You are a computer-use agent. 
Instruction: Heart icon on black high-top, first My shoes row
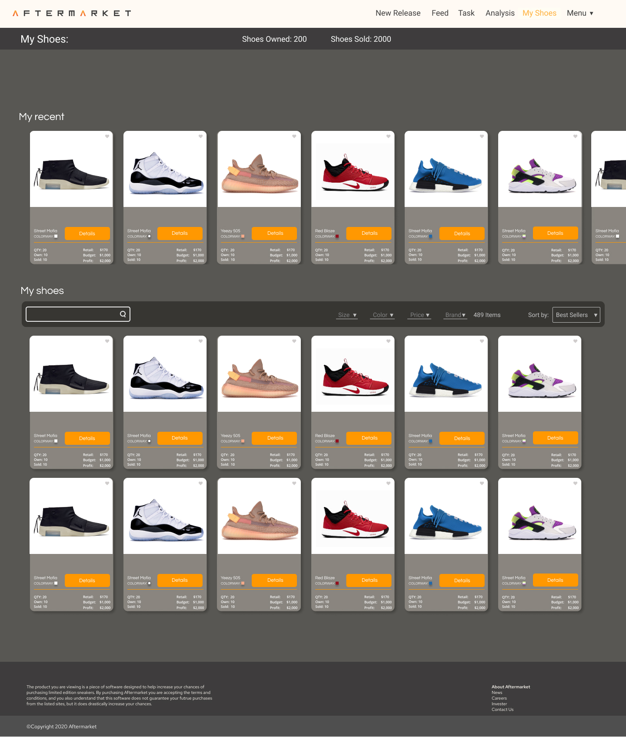pos(107,341)
